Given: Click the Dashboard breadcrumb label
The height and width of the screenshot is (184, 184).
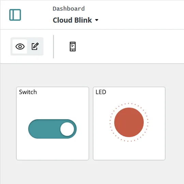Looking at the screenshot, I should (x=68, y=9).
